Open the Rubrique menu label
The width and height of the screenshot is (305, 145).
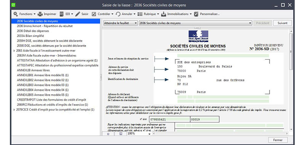150,14
